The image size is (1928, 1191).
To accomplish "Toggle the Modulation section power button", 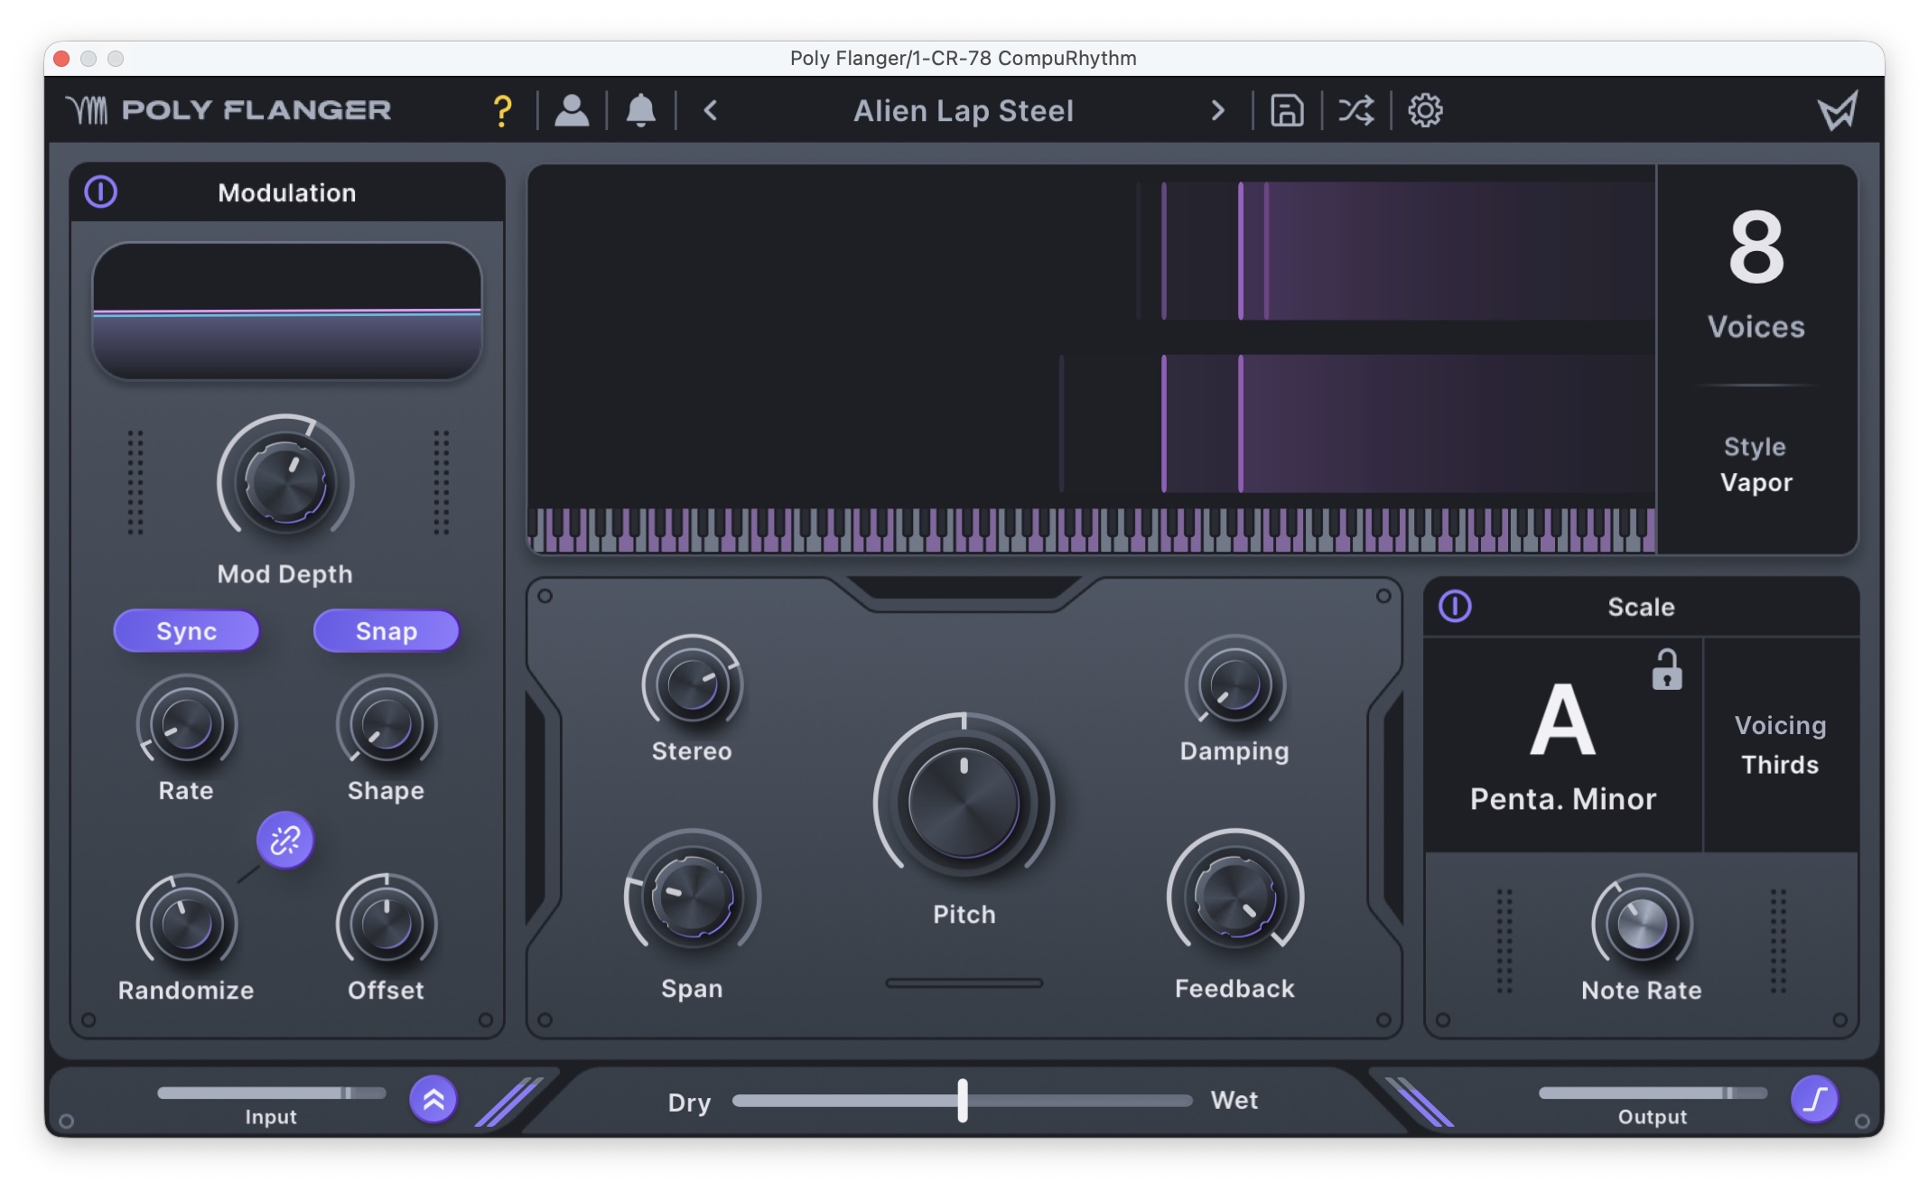I will point(101,191).
